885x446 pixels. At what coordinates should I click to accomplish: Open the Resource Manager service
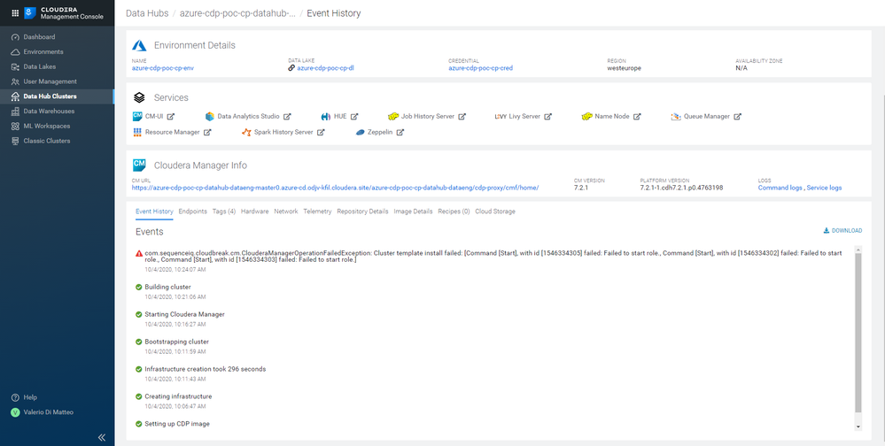click(172, 133)
